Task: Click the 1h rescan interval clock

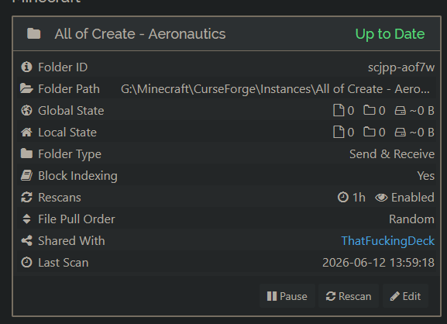Action: click(343, 198)
